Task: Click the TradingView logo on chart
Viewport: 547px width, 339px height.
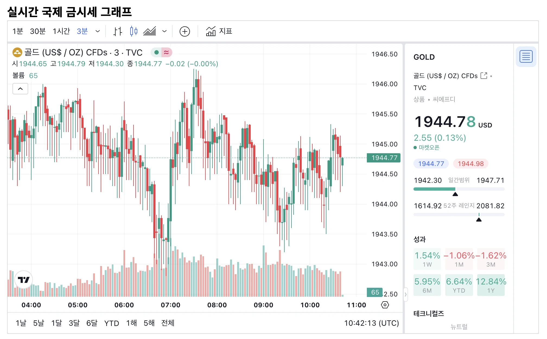Action: [x=24, y=280]
